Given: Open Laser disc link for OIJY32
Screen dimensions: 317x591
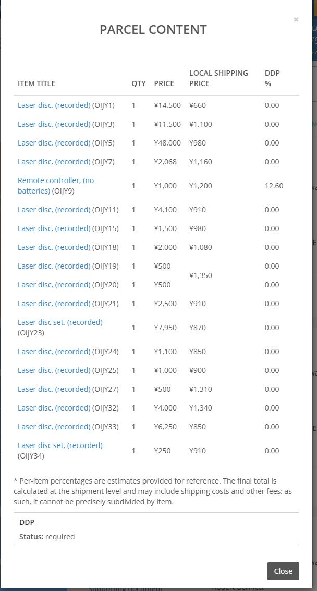Looking at the screenshot, I should tap(54, 408).
